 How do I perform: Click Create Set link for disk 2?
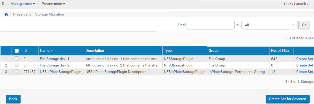pyautogui.click(x=304, y=65)
